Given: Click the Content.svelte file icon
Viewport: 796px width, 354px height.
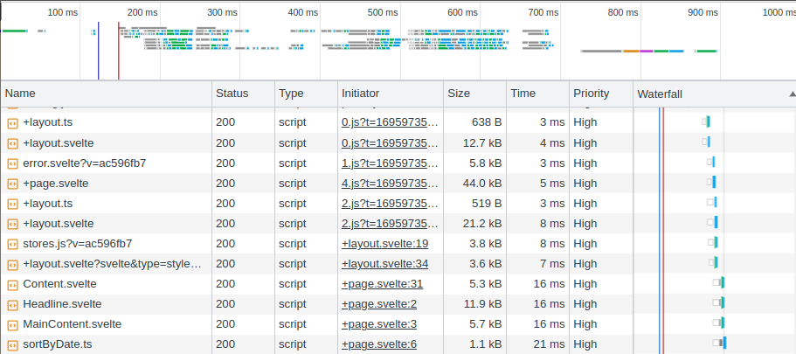Looking at the screenshot, I should point(12,284).
